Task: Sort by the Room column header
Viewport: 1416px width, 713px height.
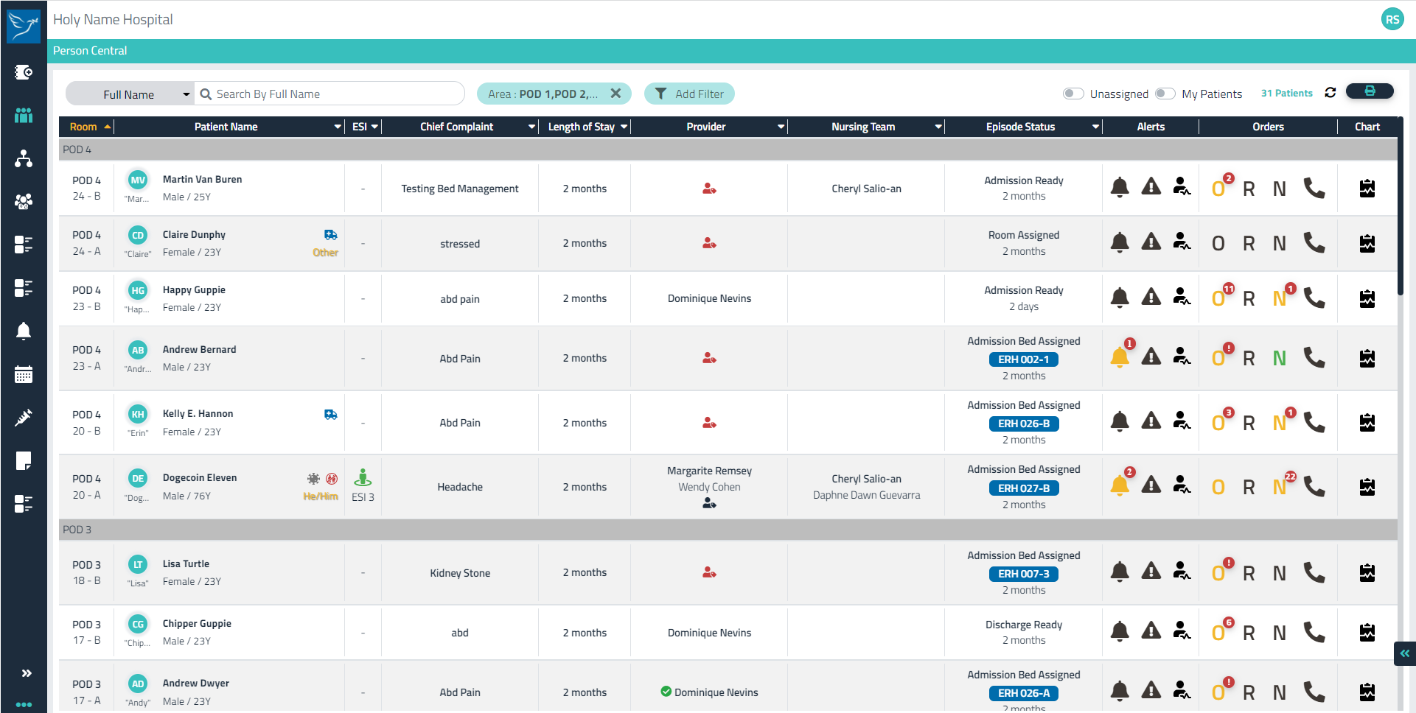Action: [x=83, y=127]
